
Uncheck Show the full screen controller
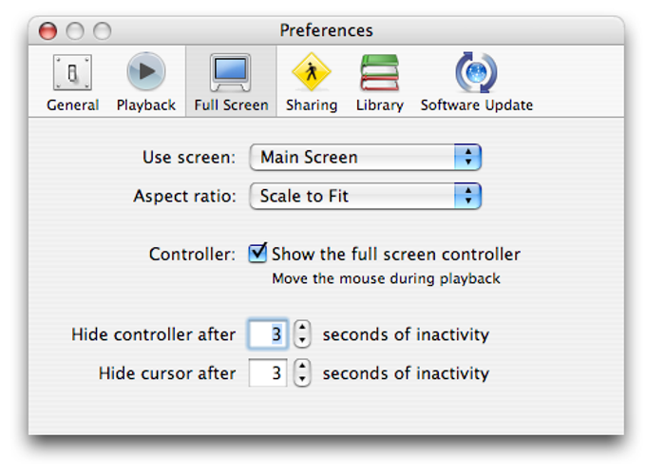(257, 254)
